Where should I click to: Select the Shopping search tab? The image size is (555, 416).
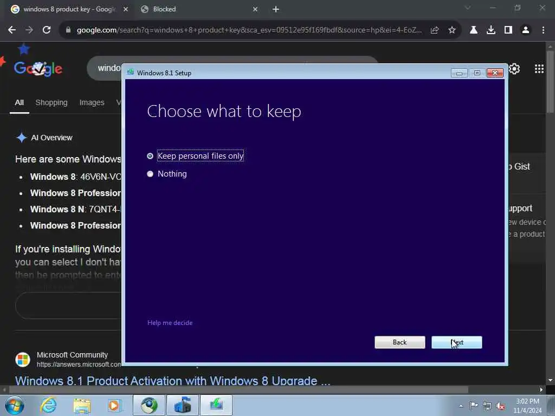point(51,102)
